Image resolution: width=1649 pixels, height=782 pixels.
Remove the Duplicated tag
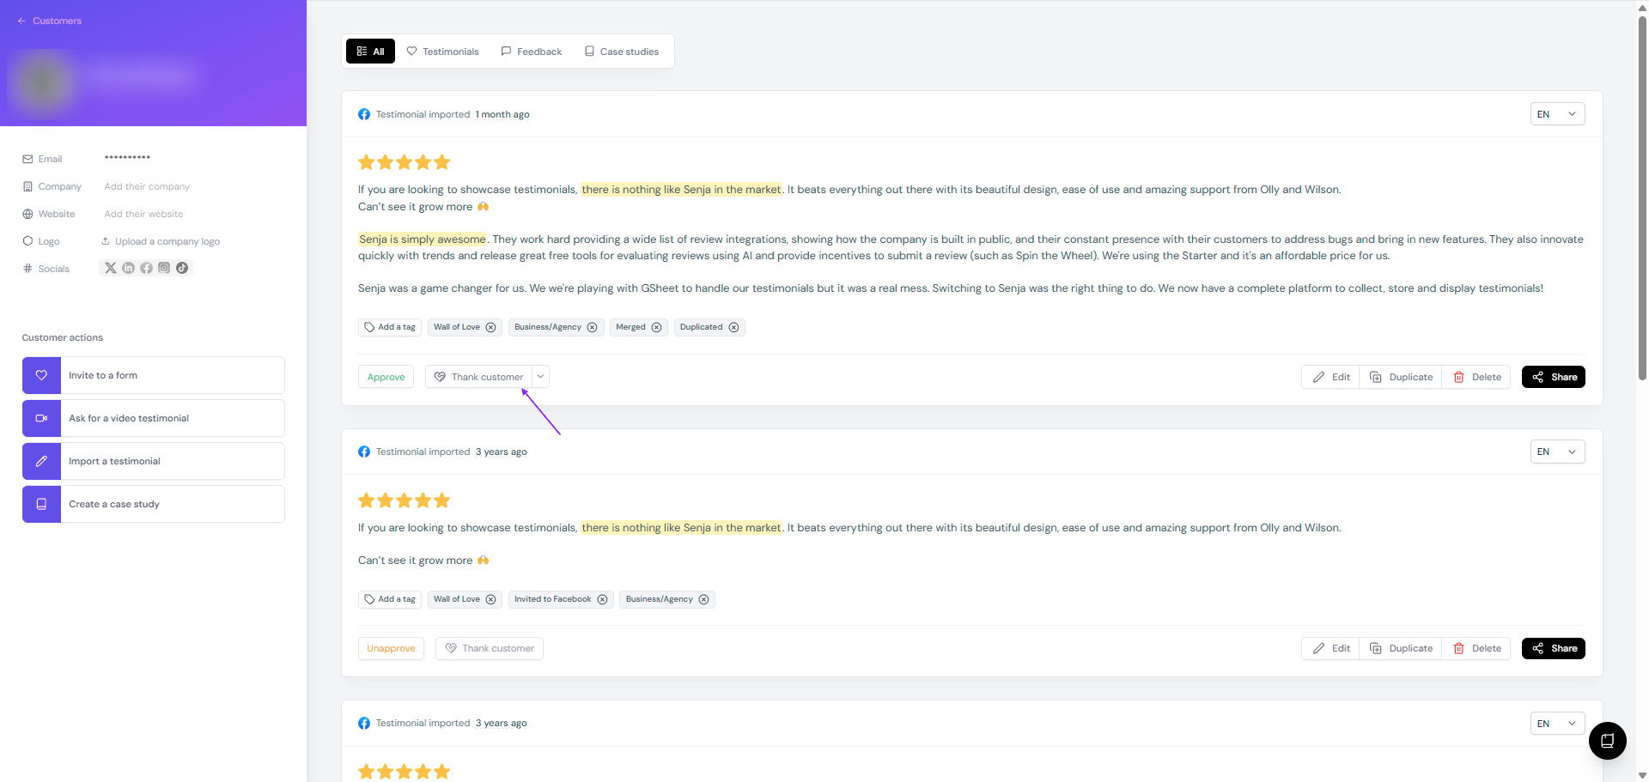coord(733,327)
